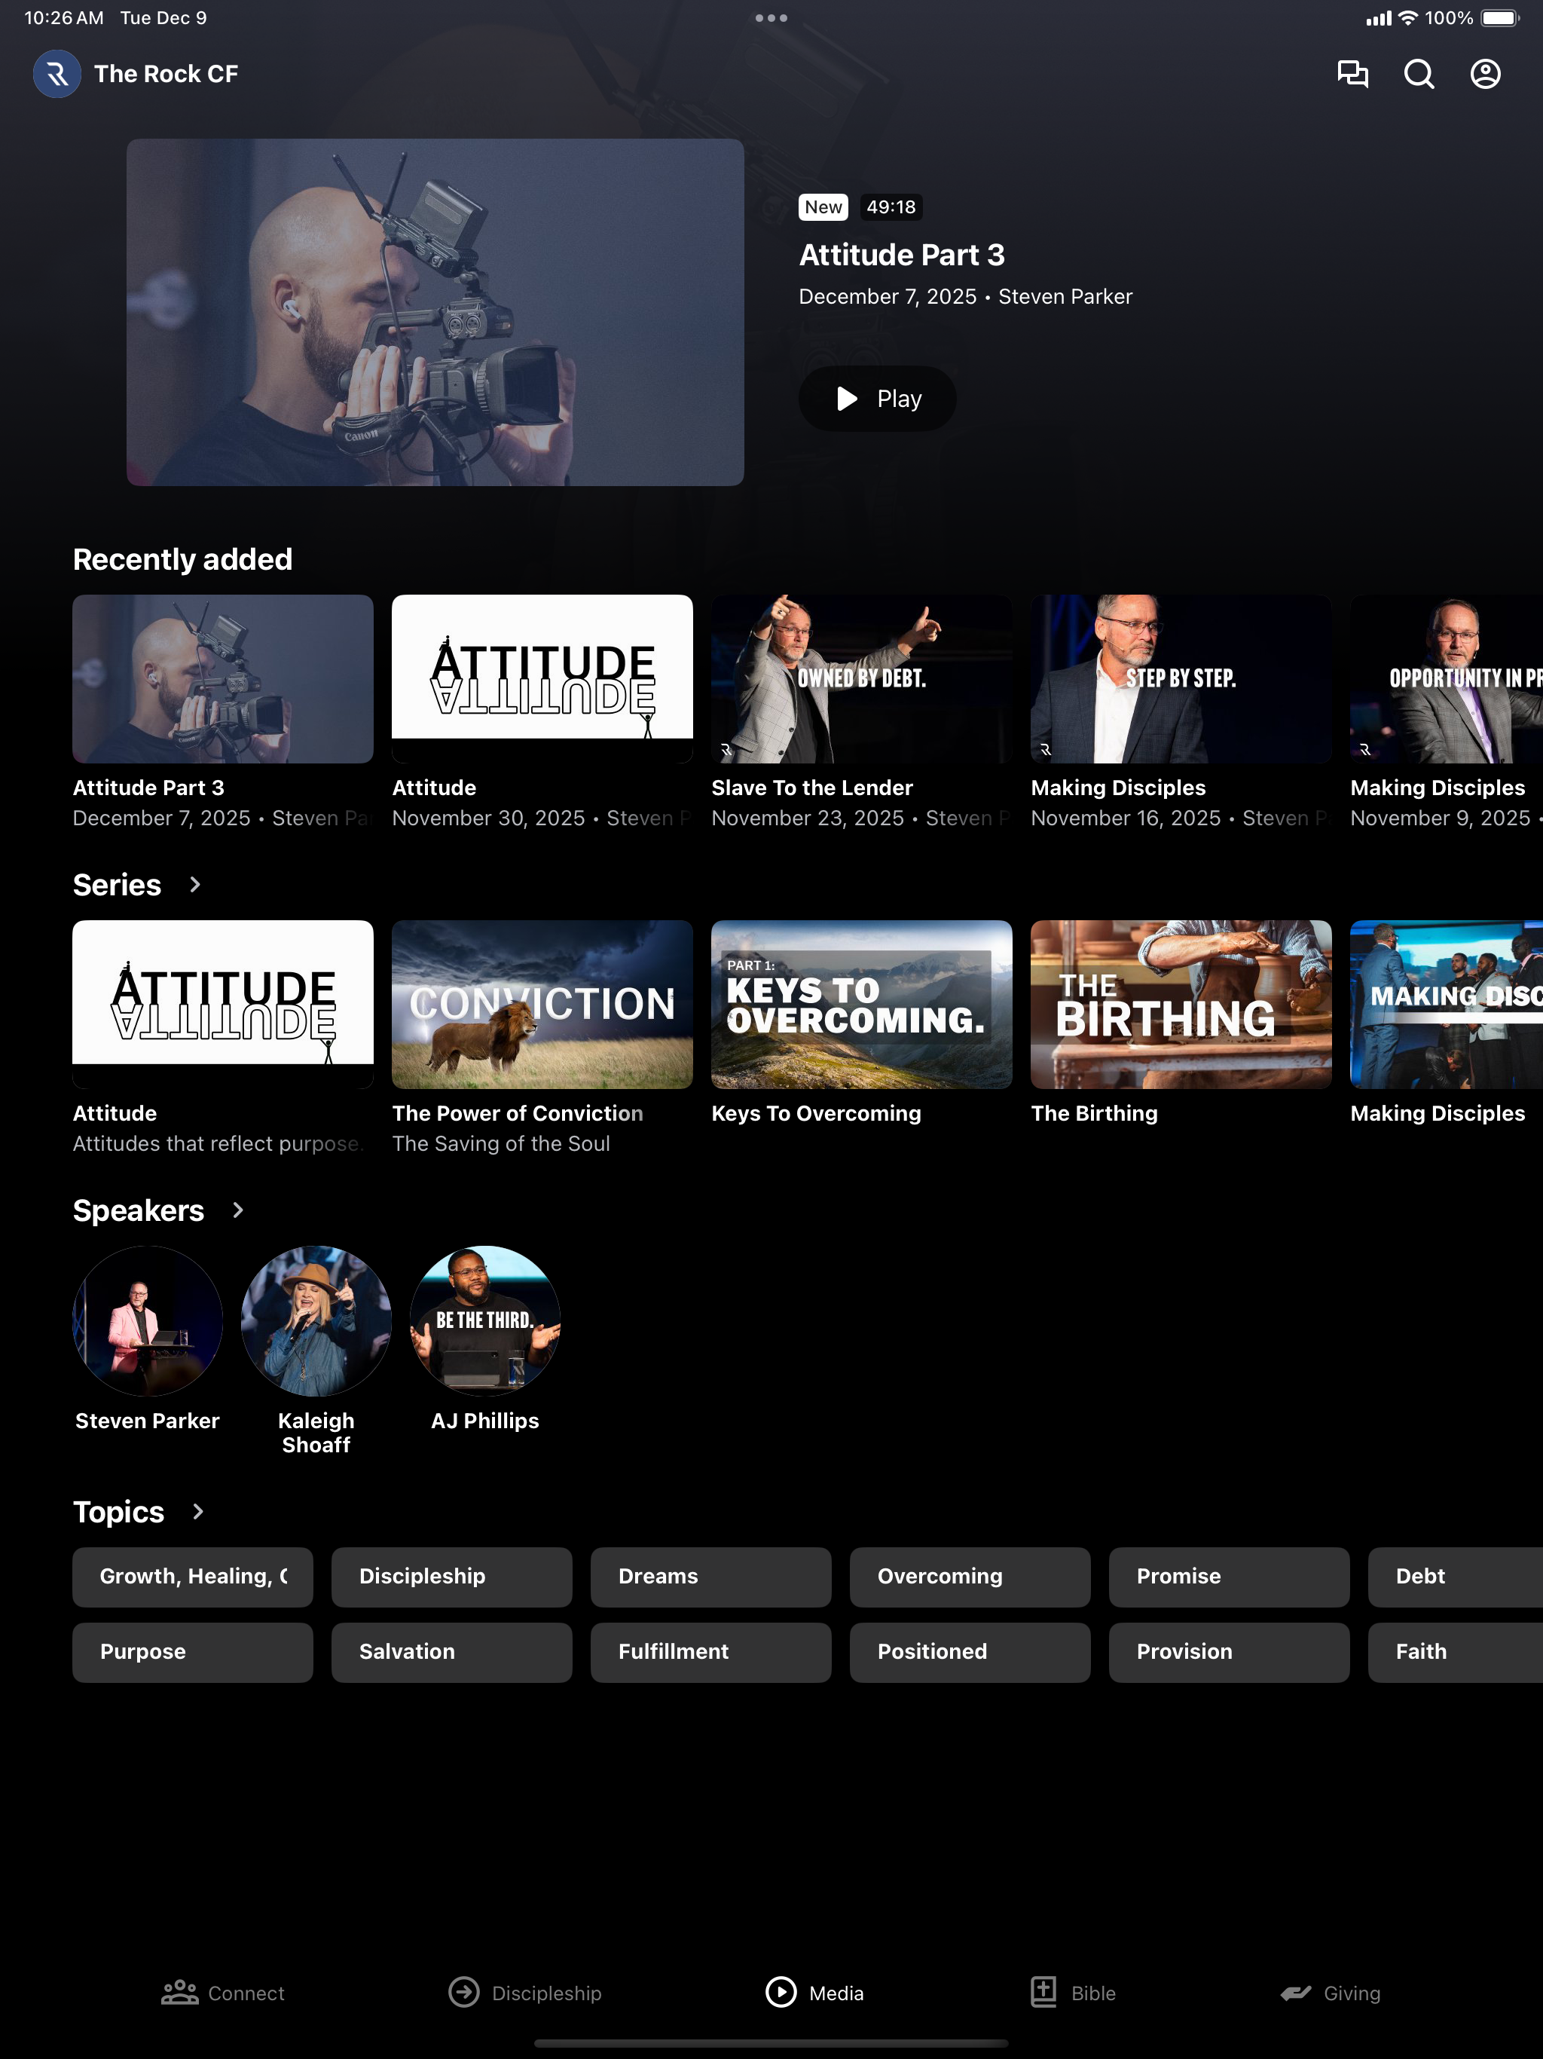Screen dimensions: 1543x2059
Task: Tap the Wi-Fi status icon
Action: pyautogui.click(x=1408, y=17)
